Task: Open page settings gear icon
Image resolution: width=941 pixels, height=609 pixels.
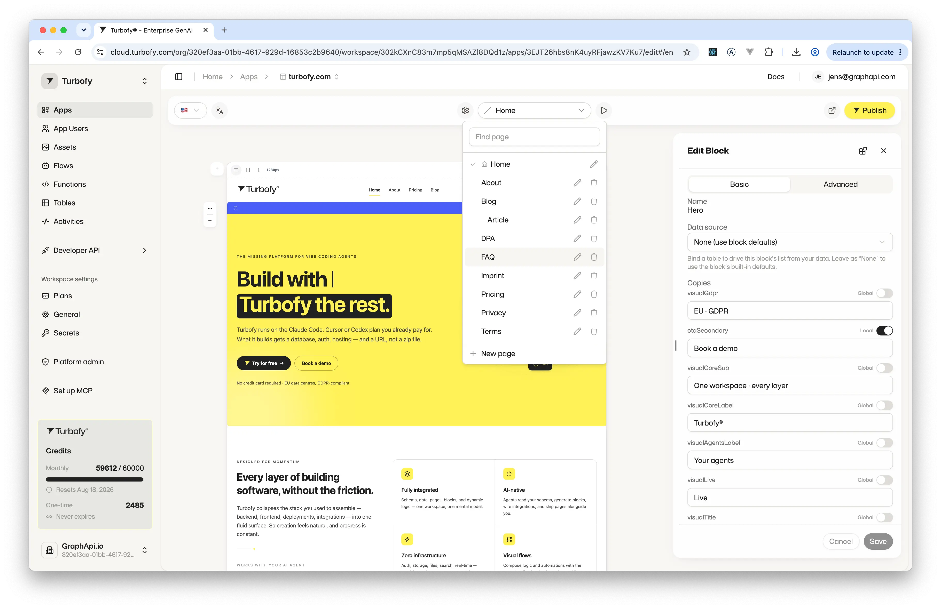Action: click(x=465, y=110)
